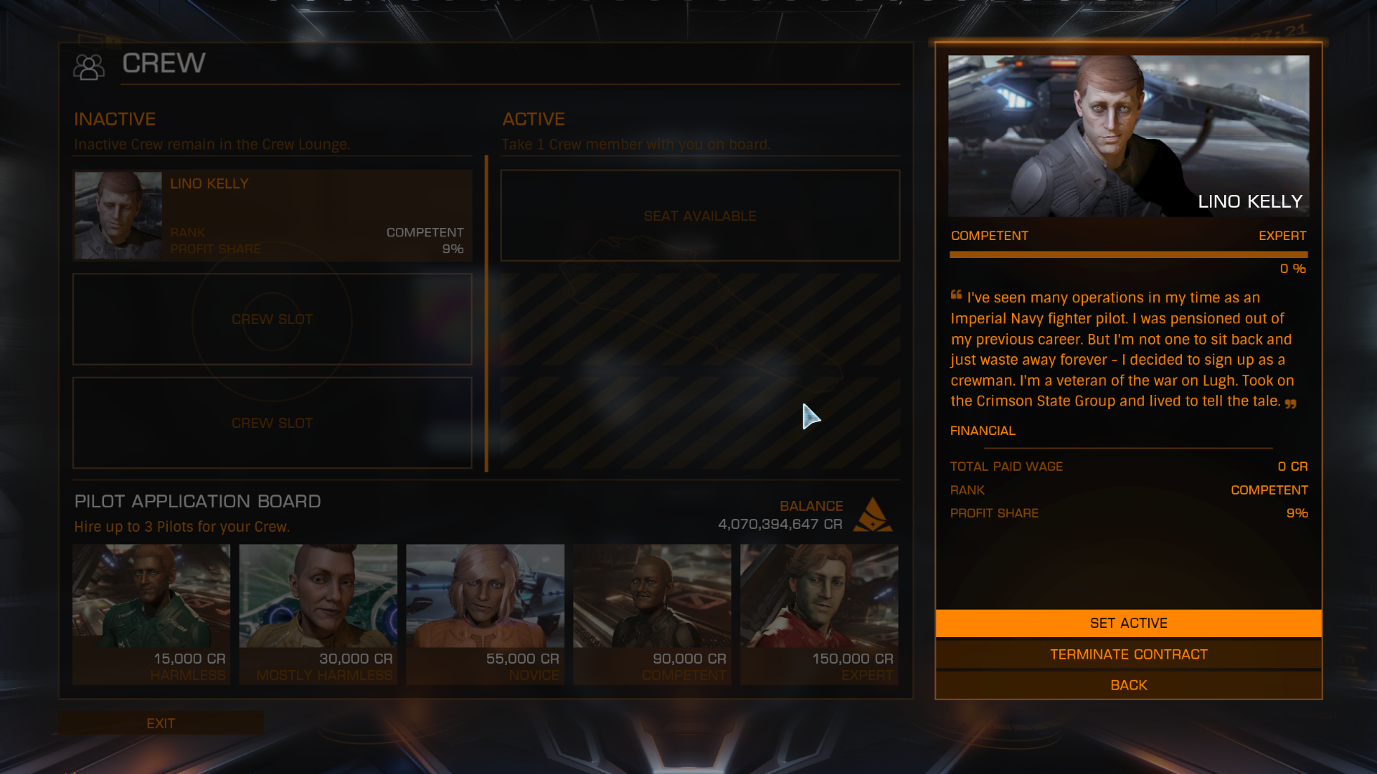The width and height of the screenshot is (1377, 774).
Task: Select the 15,000 CR Harmless pilot applicant
Action: [x=151, y=614]
